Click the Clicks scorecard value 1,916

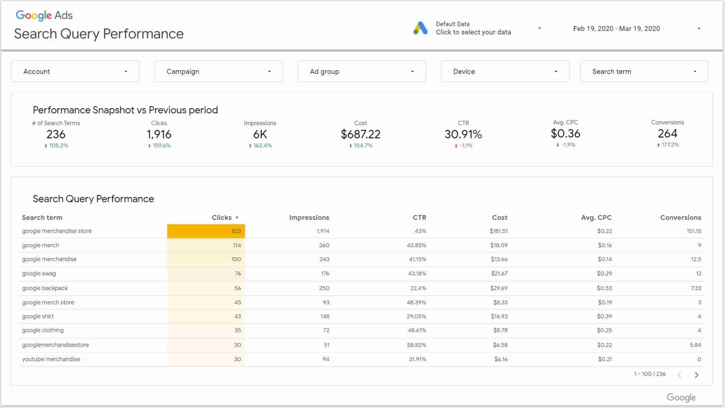[x=159, y=135]
